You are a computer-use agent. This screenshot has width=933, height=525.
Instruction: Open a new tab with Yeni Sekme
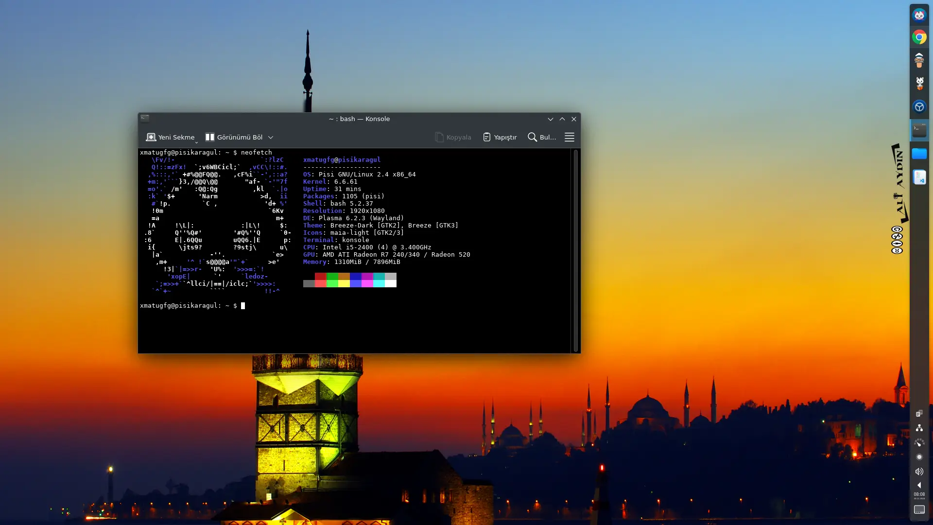point(170,137)
